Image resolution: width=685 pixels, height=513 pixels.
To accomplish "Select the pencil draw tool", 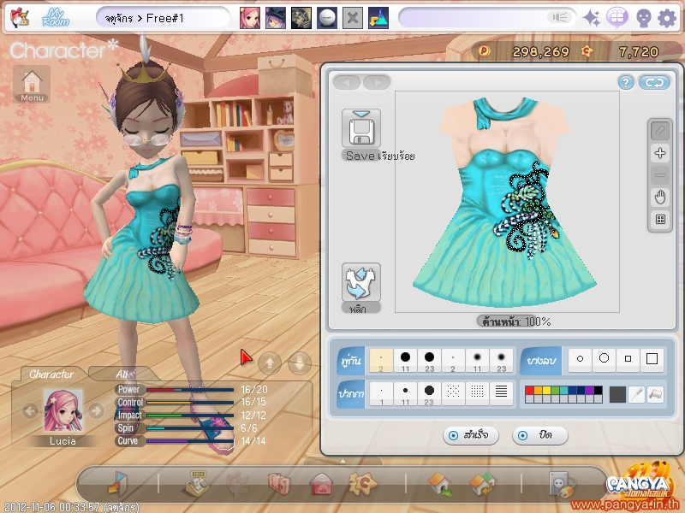I will click(660, 131).
